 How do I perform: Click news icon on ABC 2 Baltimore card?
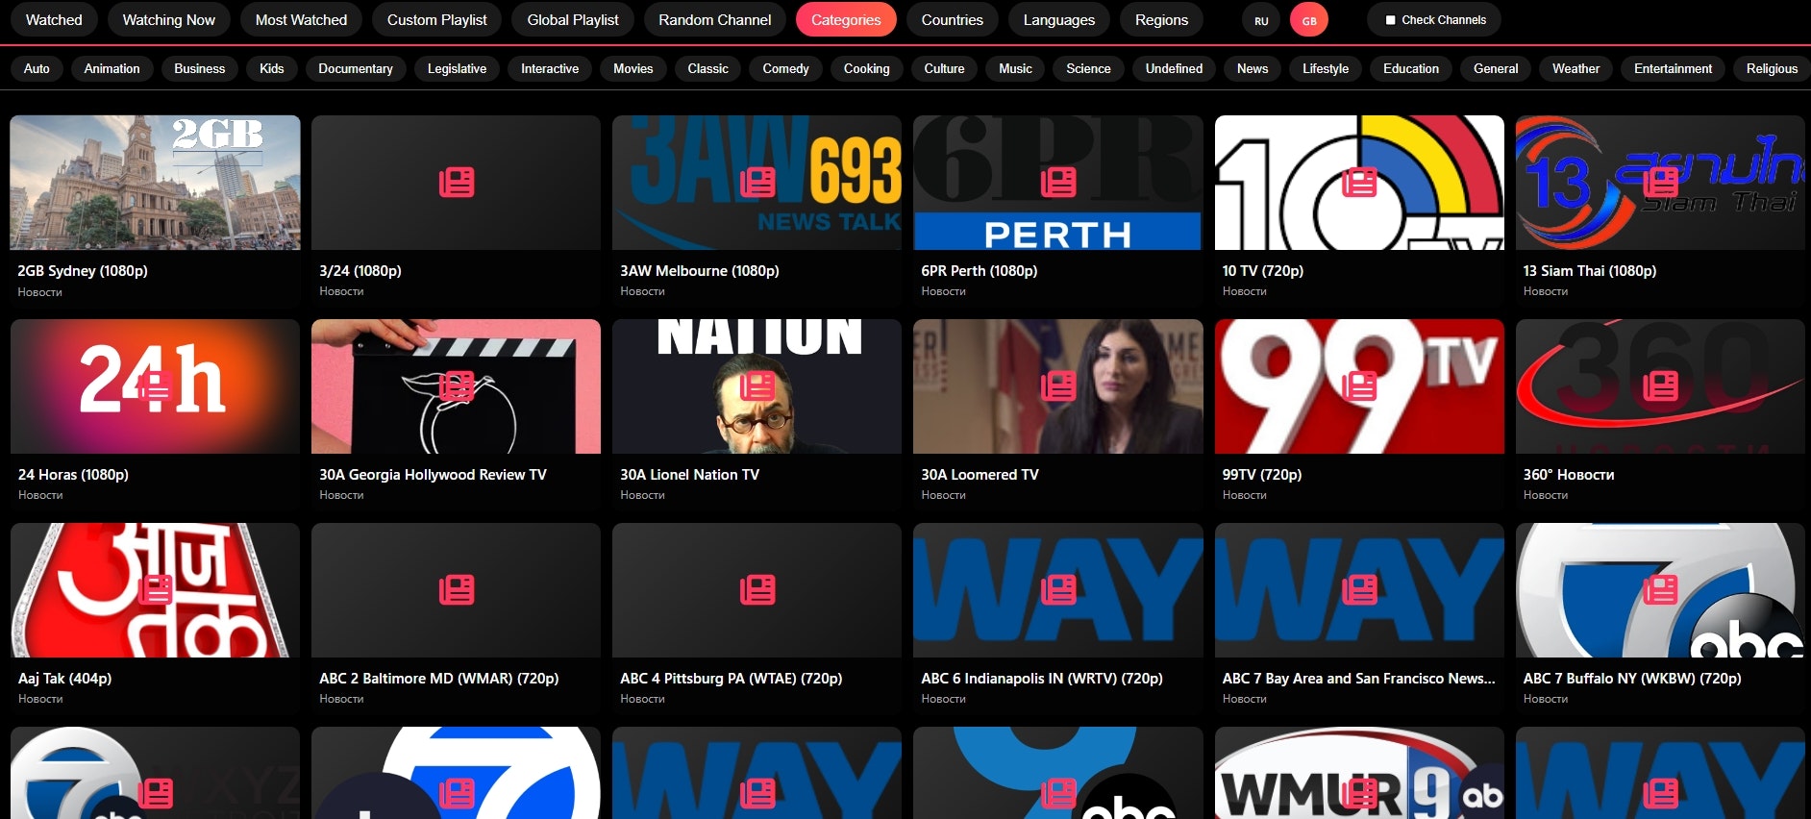(x=457, y=589)
